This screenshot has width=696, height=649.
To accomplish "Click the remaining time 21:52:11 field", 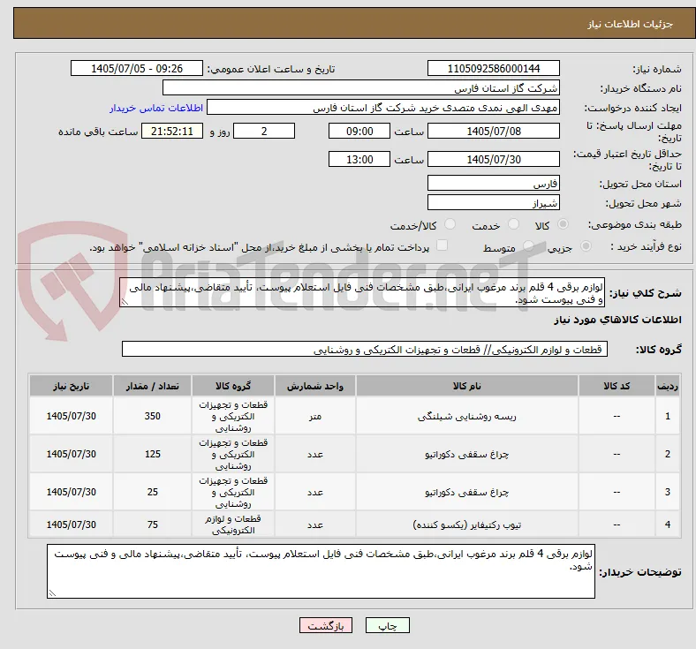I will tap(172, 131).
